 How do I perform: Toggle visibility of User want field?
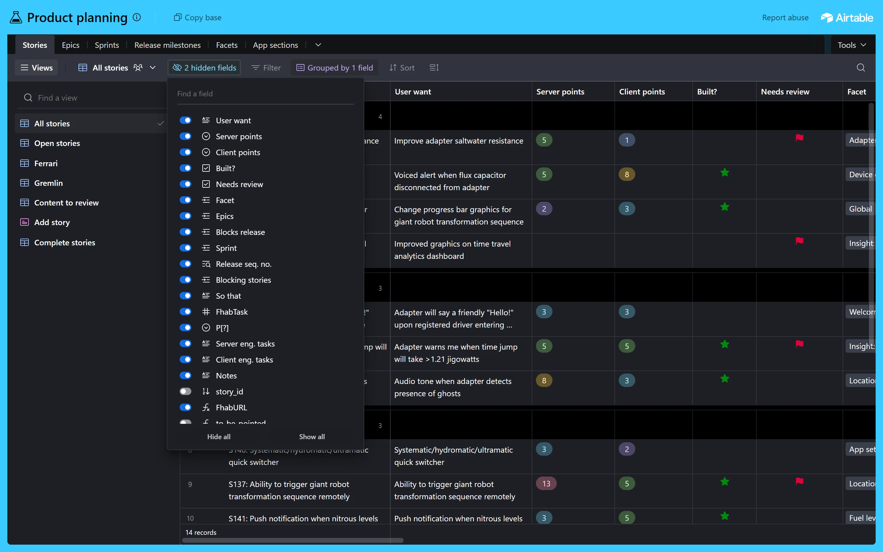tap(185, 120)
